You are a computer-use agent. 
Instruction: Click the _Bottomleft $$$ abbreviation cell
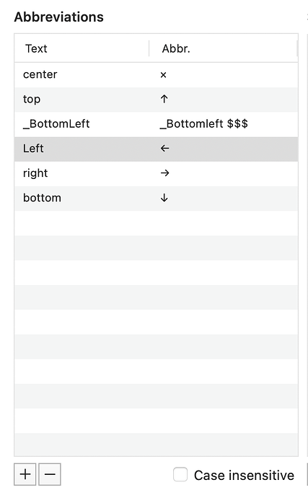204,124
